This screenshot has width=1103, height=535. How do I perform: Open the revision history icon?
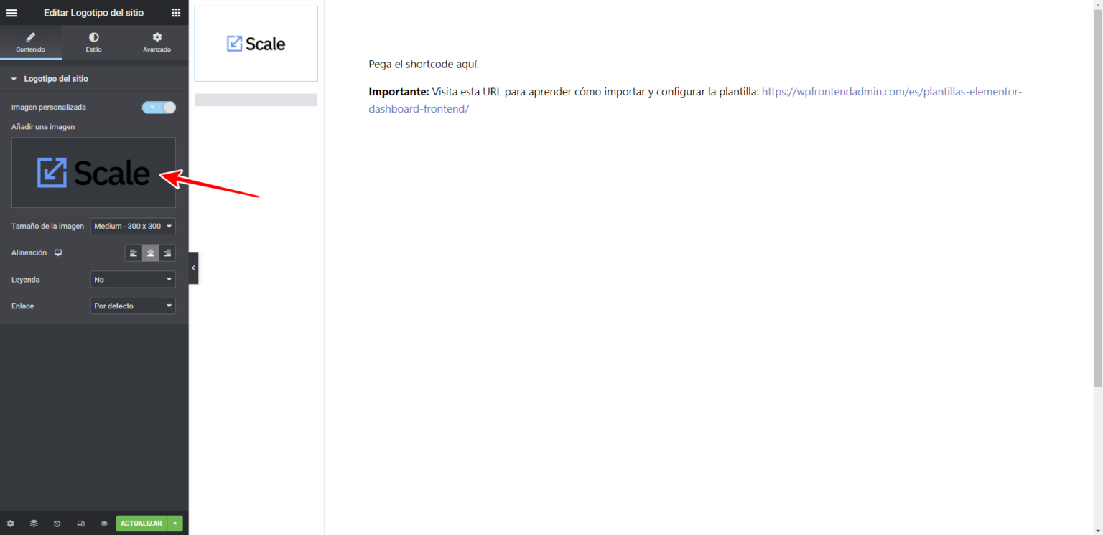coord(57,524)
